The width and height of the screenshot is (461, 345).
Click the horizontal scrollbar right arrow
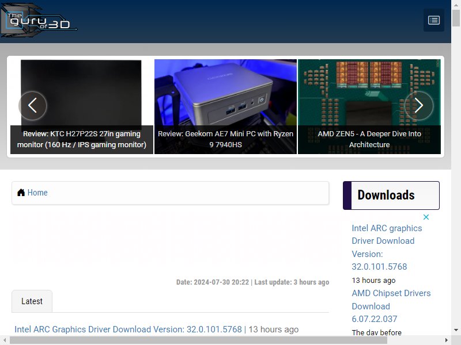[447, 340]
